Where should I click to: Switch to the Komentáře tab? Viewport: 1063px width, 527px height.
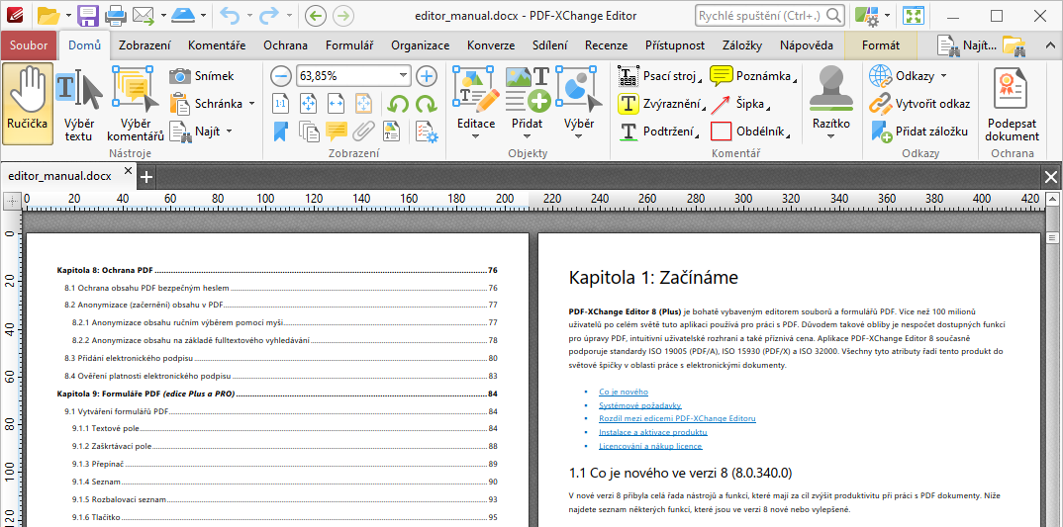(x=216, y=46)
